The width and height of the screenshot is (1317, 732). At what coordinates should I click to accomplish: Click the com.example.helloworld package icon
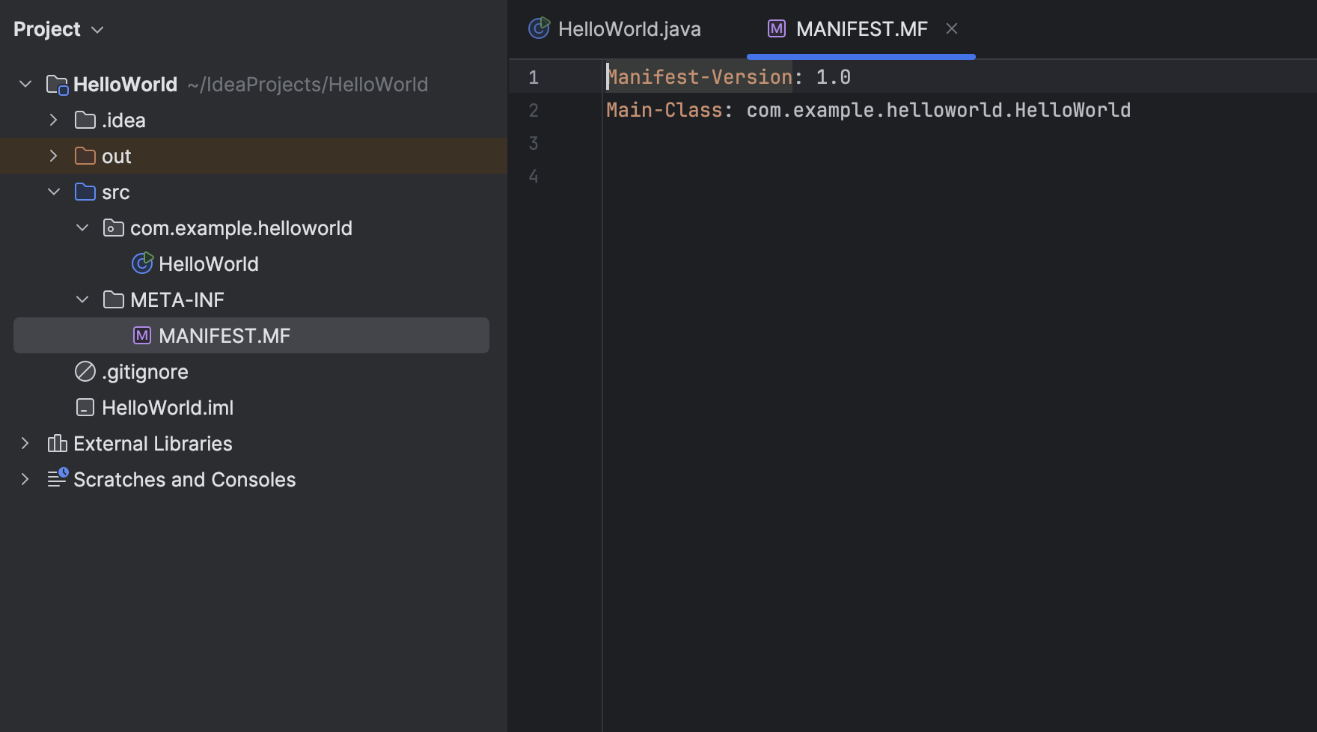[x=114, y=228]
